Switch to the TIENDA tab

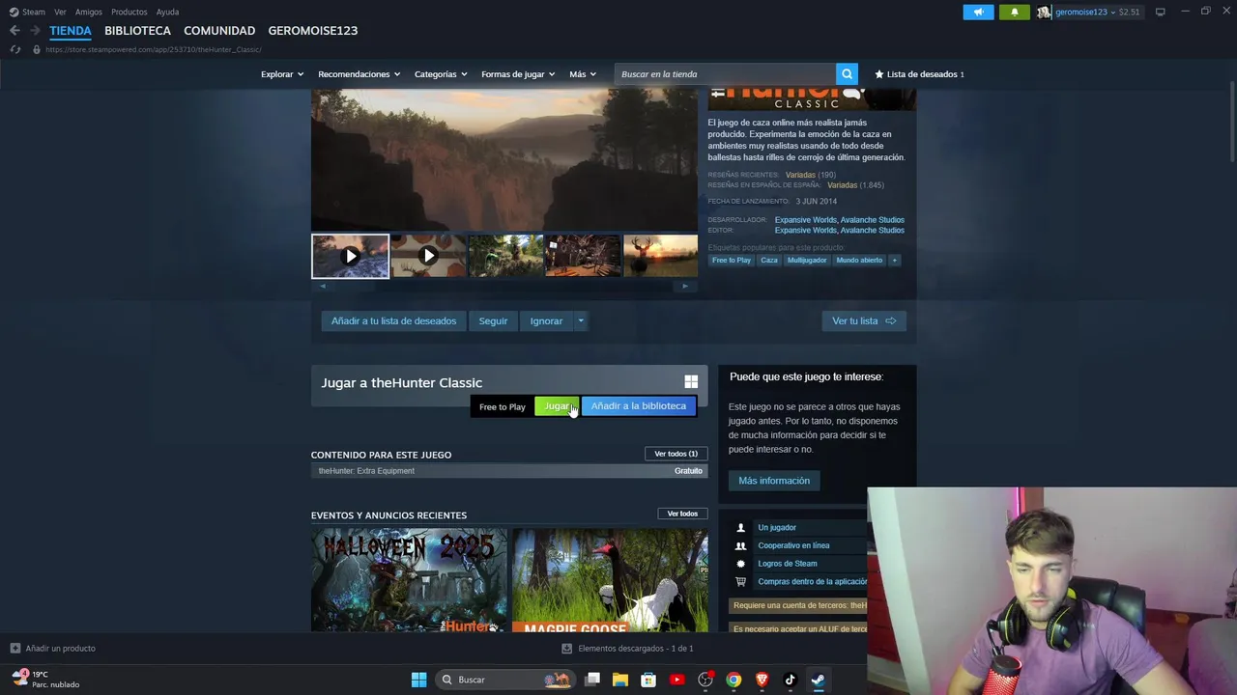pyautogui.click(x=71, y=31)
